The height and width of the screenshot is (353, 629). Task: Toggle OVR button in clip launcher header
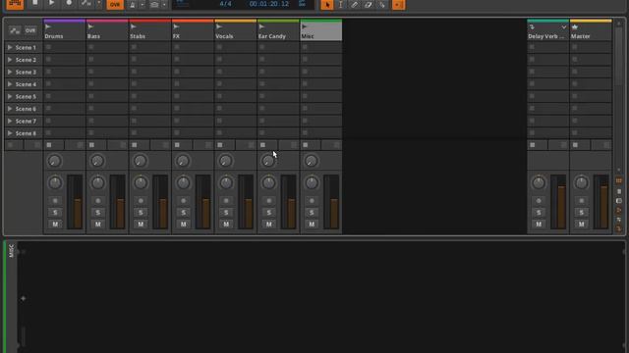(x=30, y=30)
